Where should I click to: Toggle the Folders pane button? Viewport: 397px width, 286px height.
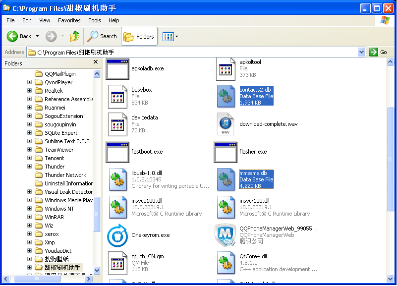pos(139,37)
